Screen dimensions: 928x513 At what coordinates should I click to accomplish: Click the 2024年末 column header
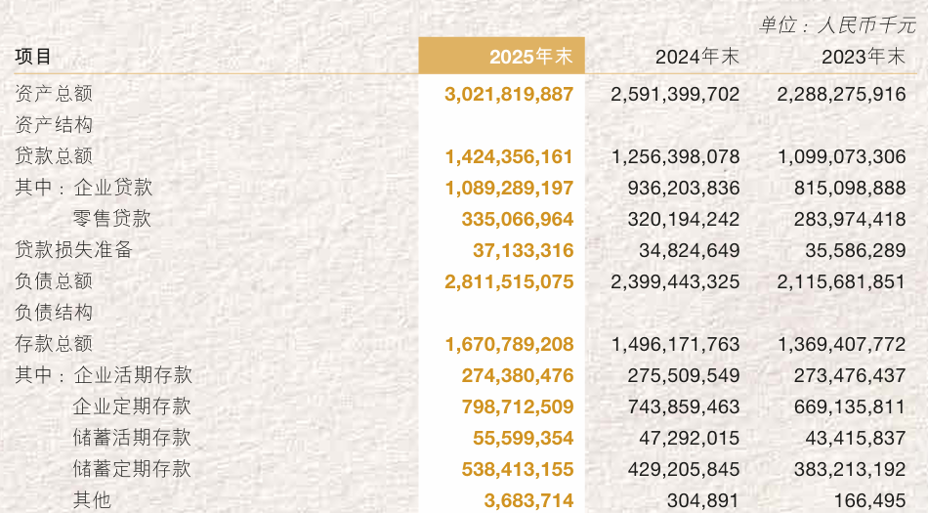(x=696, y=57)
